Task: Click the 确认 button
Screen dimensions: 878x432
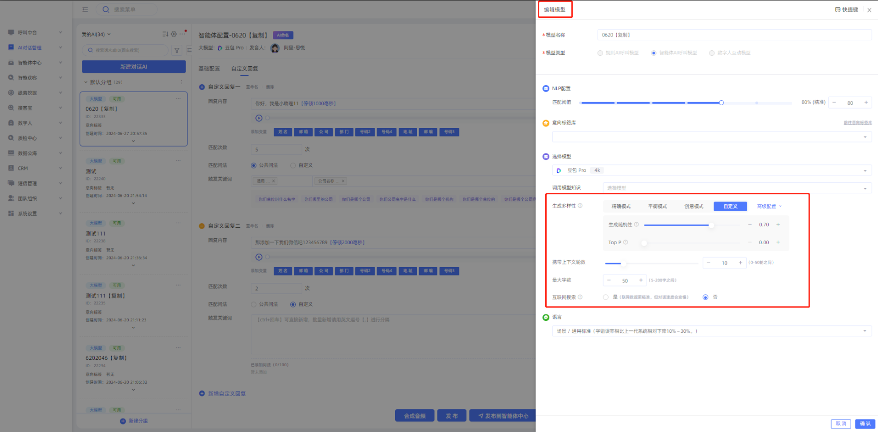Action: point(865,424)
